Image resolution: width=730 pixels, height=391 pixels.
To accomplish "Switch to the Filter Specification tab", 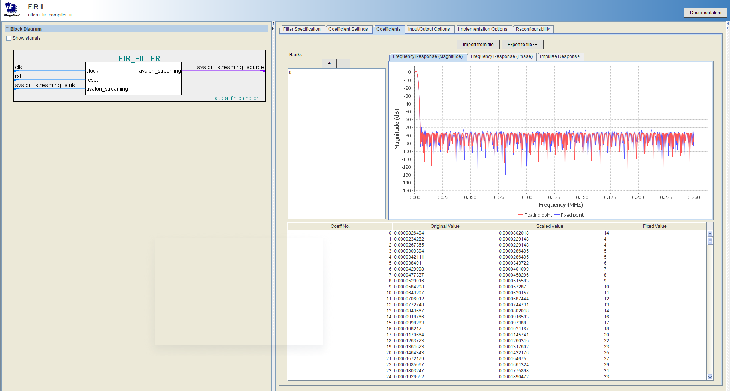I will click(x=302, y=29).
